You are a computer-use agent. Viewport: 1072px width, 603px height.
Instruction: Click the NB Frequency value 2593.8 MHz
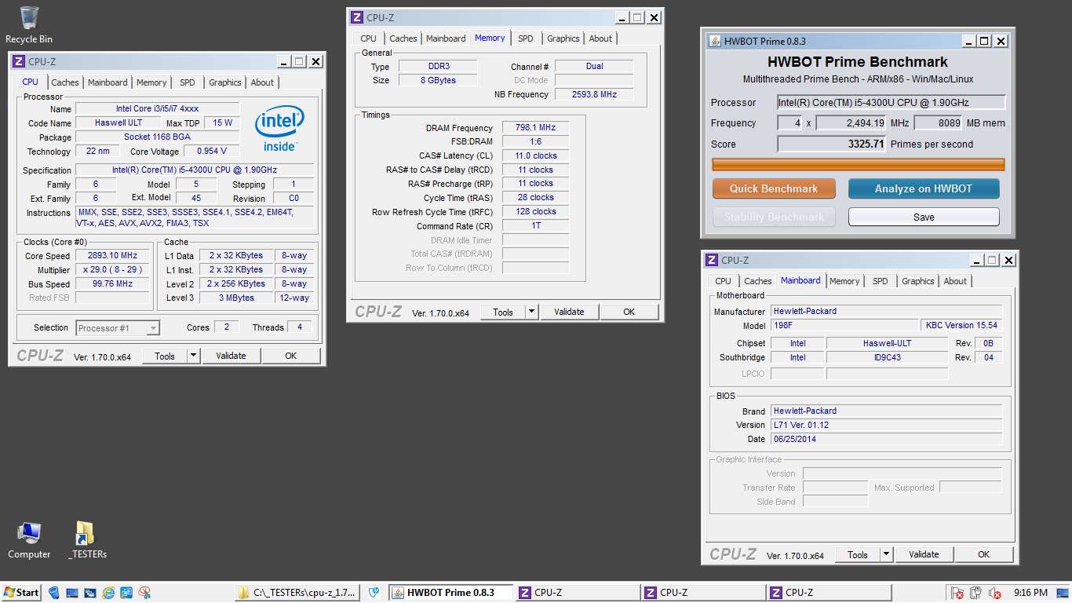pos(594,94)
